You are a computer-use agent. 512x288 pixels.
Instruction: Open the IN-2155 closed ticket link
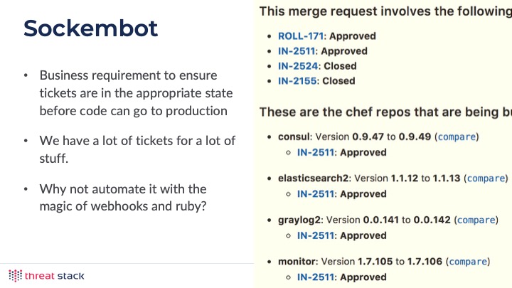tap(297, 81)
